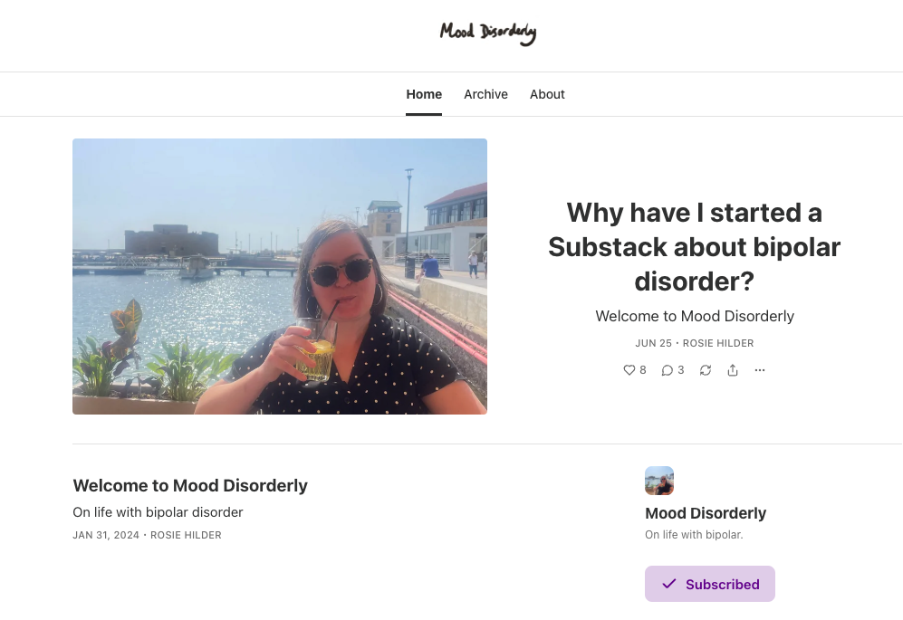Click the 'Rosie Hilder' byline dated Jan 31, 2024
Image resolution: width=903 pixels, height=620 pixels.
click(186, 535)
